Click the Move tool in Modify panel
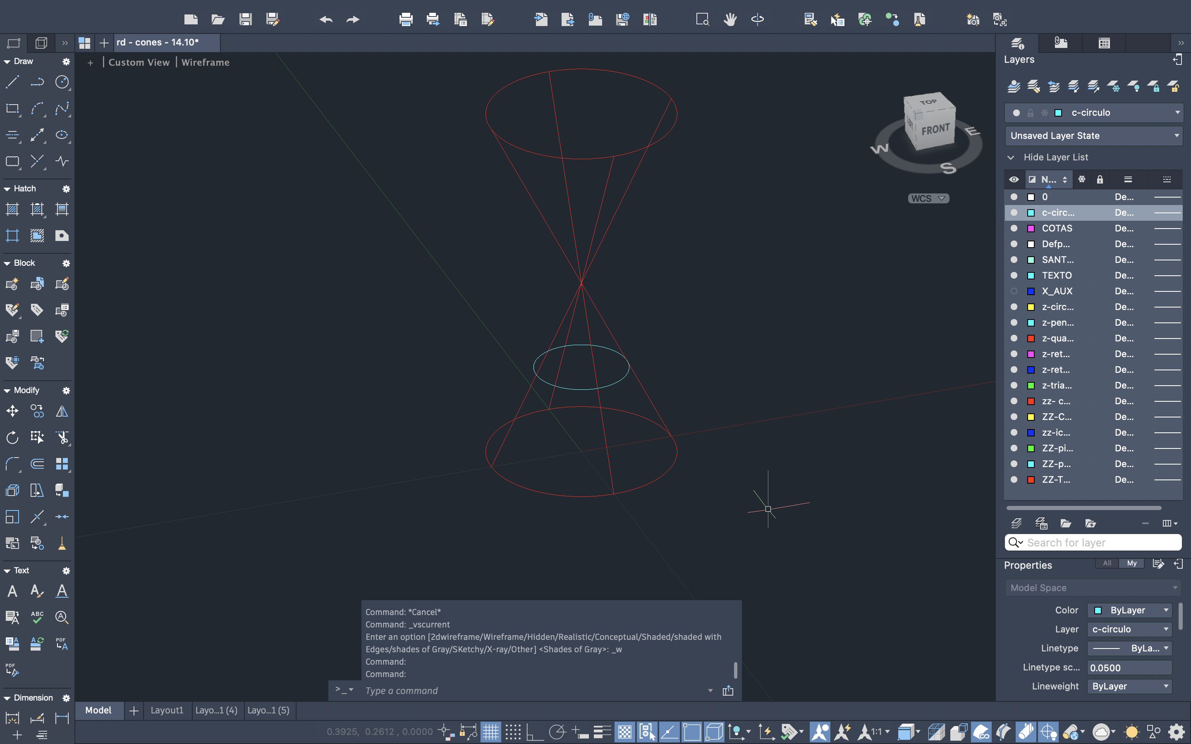 (x=12, y=411)
